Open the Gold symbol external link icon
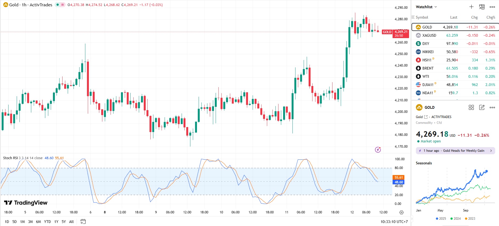This screenshot has height=226, width=499. 426,117
